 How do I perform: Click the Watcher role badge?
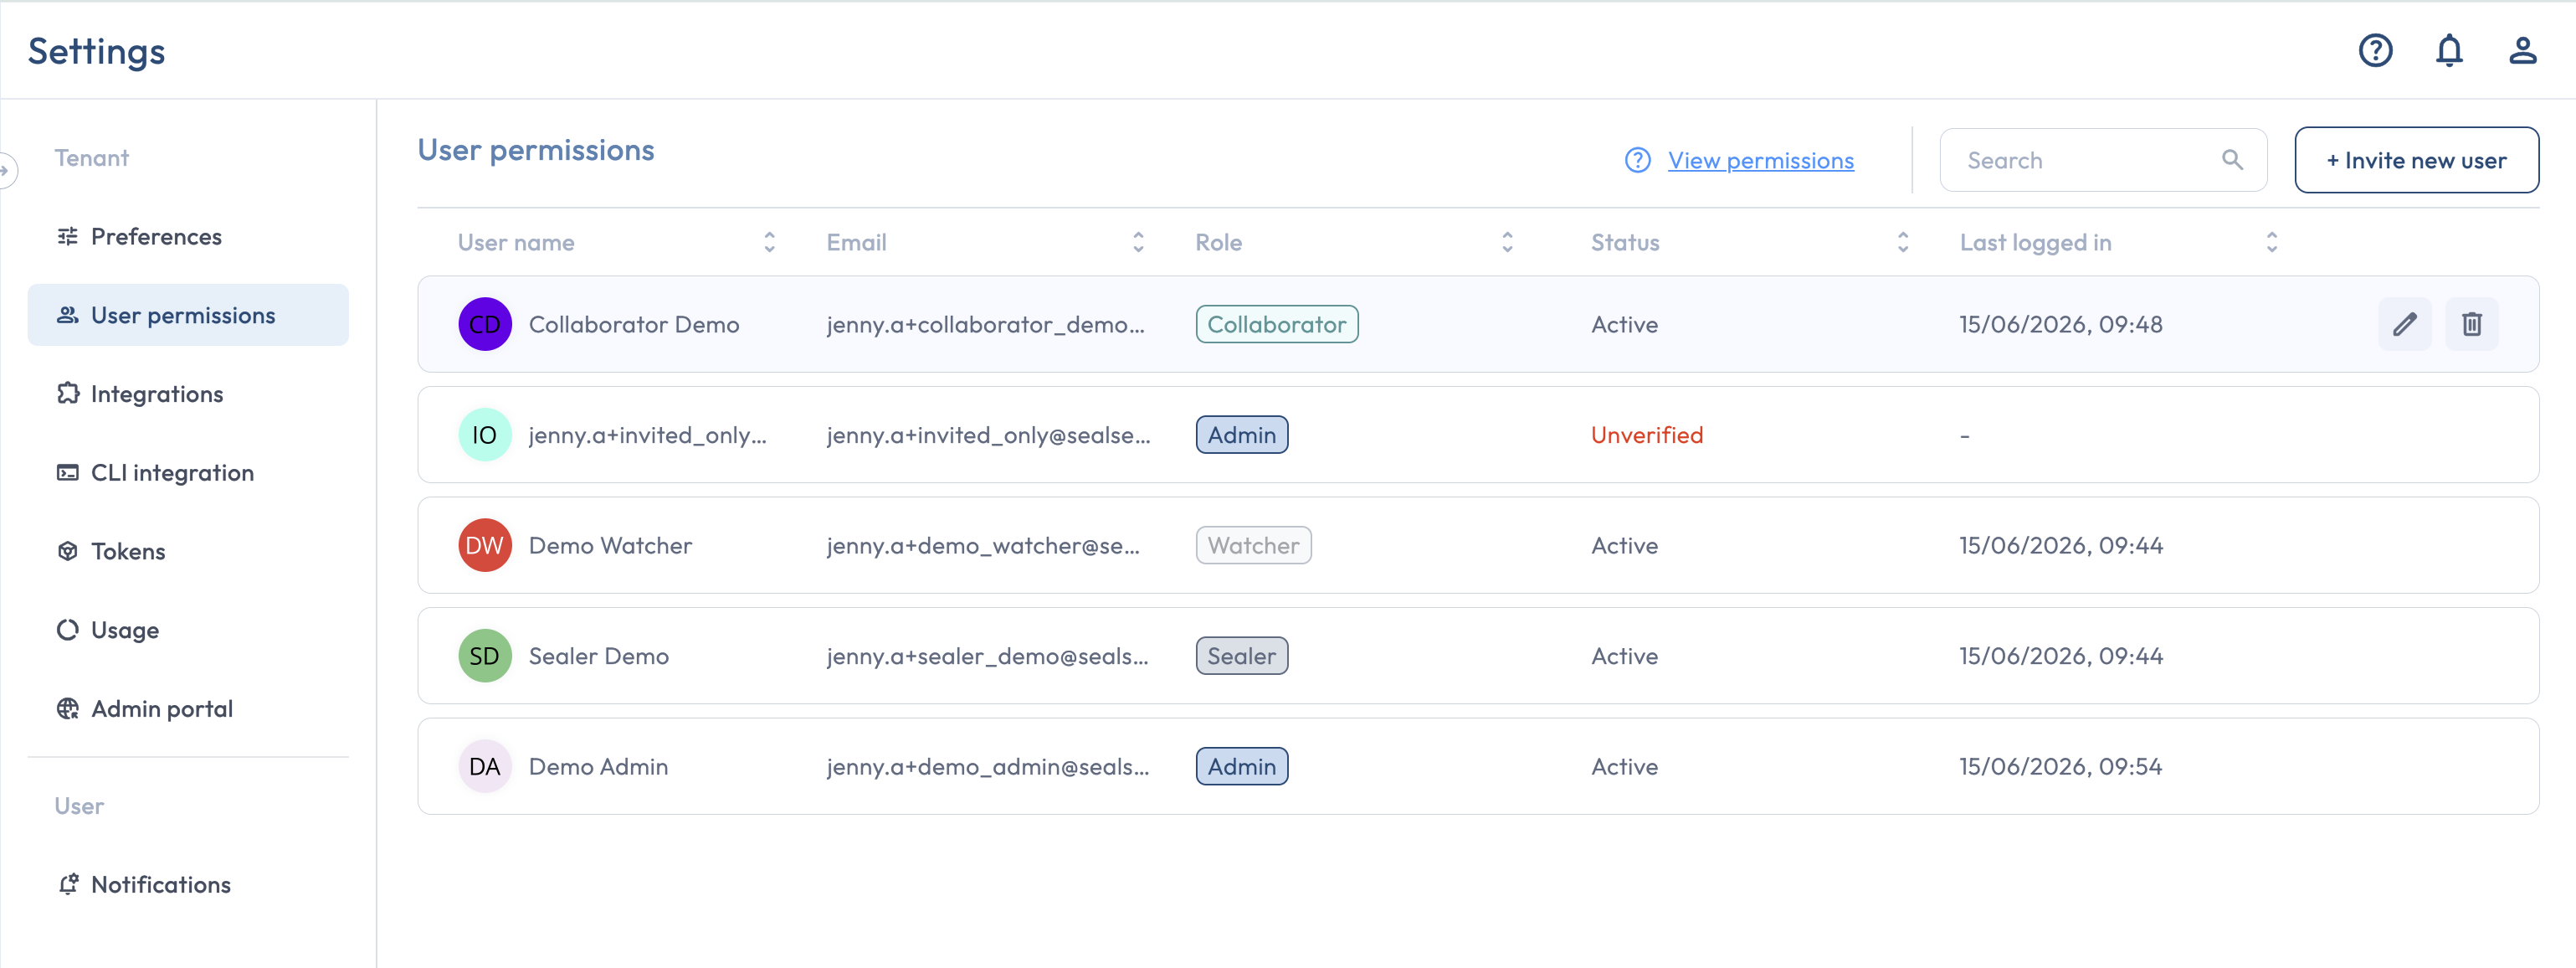click(x=1253, y=546)
